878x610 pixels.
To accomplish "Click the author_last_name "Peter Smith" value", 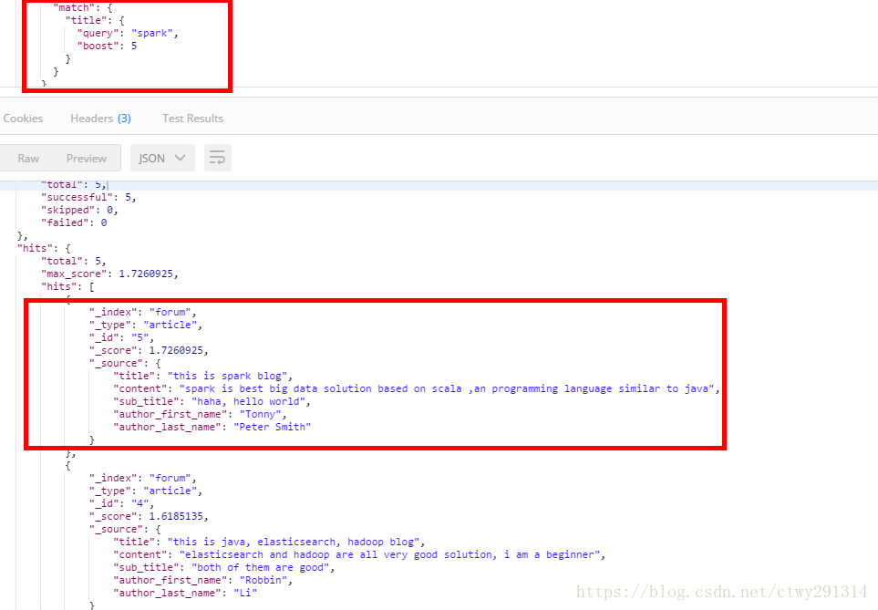I will coord(272,427).
